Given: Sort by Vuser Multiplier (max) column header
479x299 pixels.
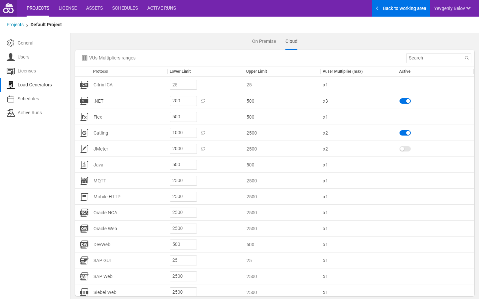Looking at the screenshot, I should 343,71.
